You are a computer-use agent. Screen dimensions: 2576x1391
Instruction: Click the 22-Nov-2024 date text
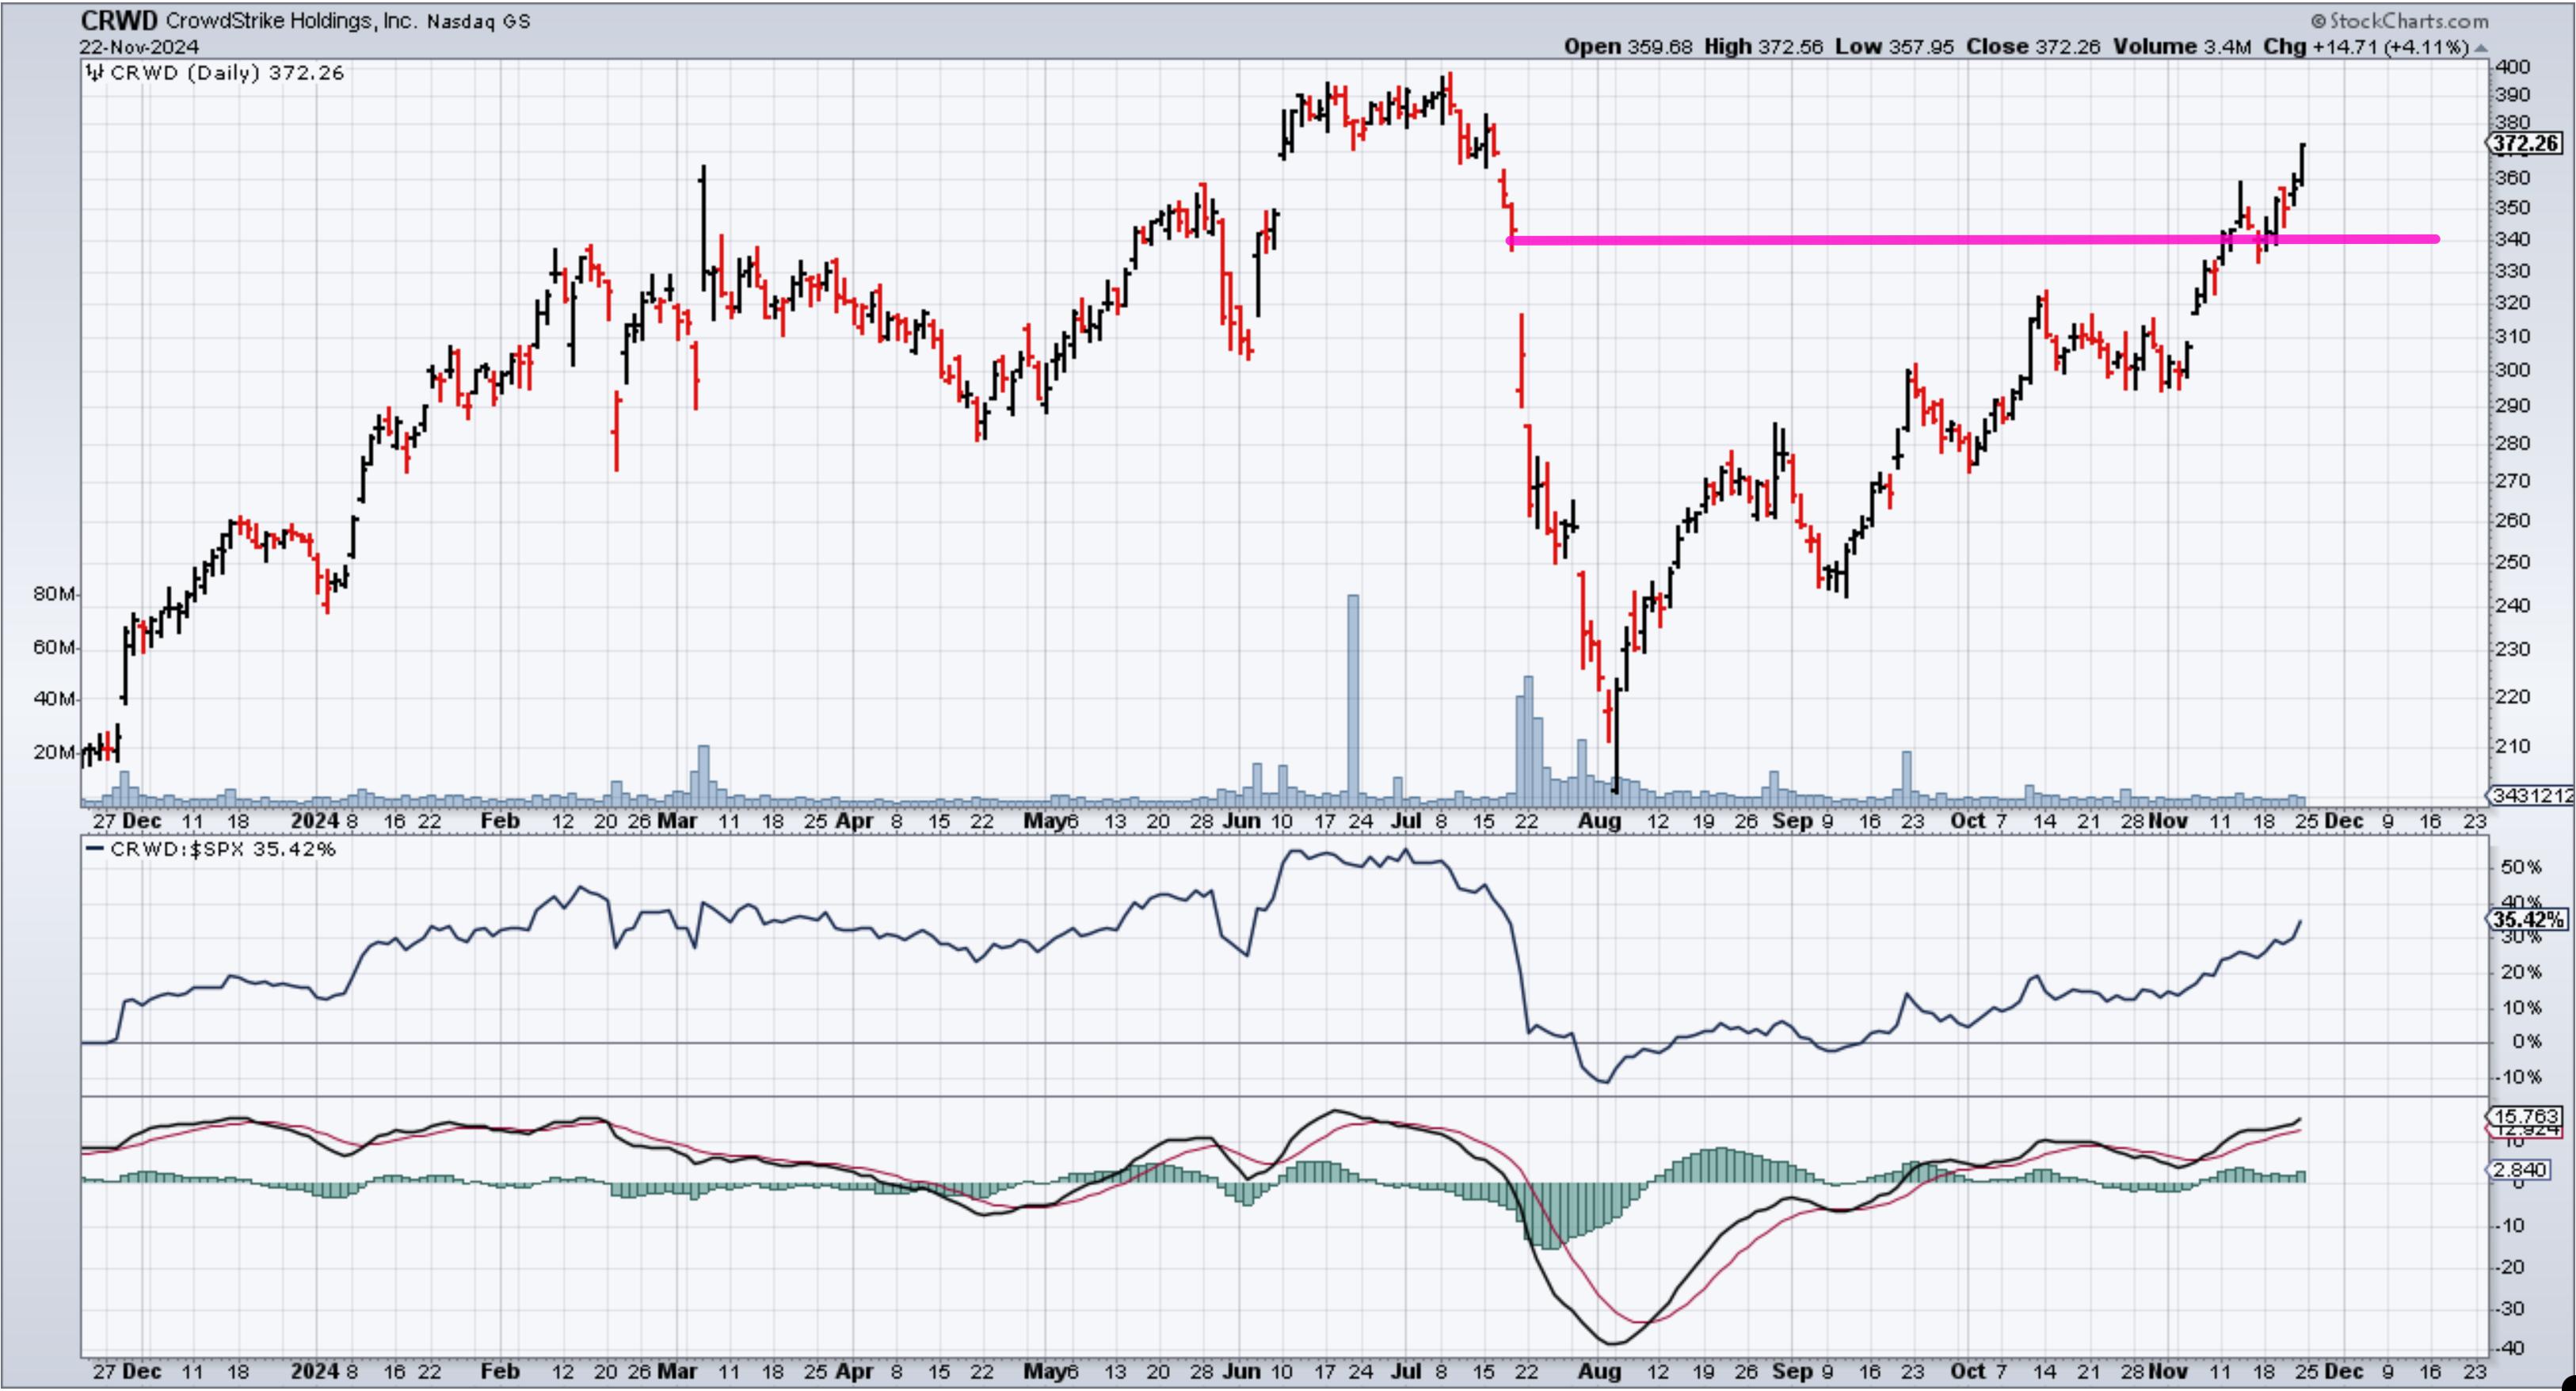tap(140, 47)
